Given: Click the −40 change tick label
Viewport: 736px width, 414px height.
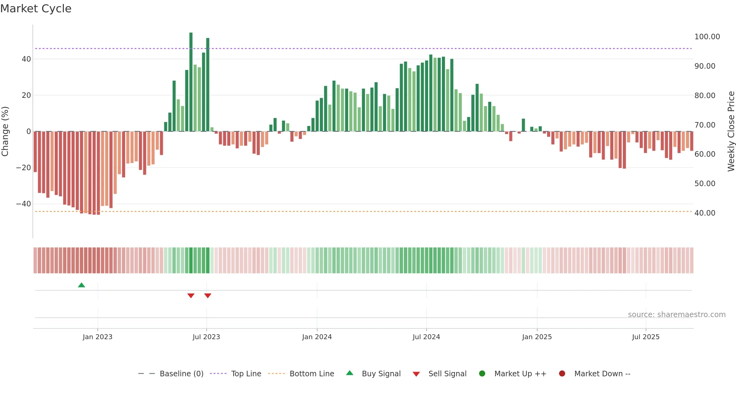Looking at the screenshot, I should point(24,204).
